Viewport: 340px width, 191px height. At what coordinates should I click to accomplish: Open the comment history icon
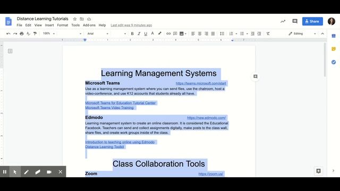click(x=295, y=21)
